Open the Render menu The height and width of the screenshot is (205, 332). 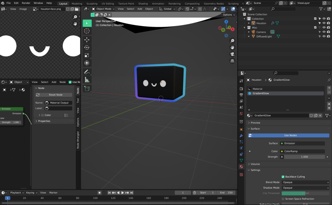click(x=26, y=3)
